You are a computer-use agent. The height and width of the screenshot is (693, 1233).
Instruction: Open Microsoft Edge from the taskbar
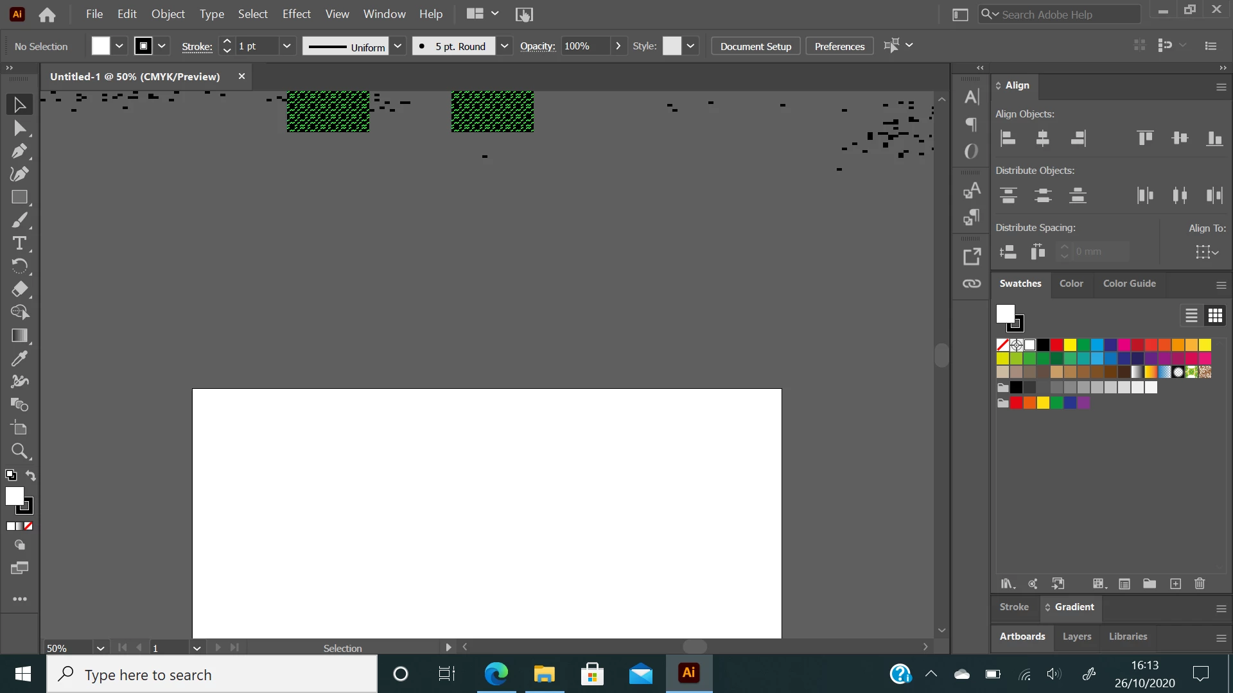click(496, 674)
